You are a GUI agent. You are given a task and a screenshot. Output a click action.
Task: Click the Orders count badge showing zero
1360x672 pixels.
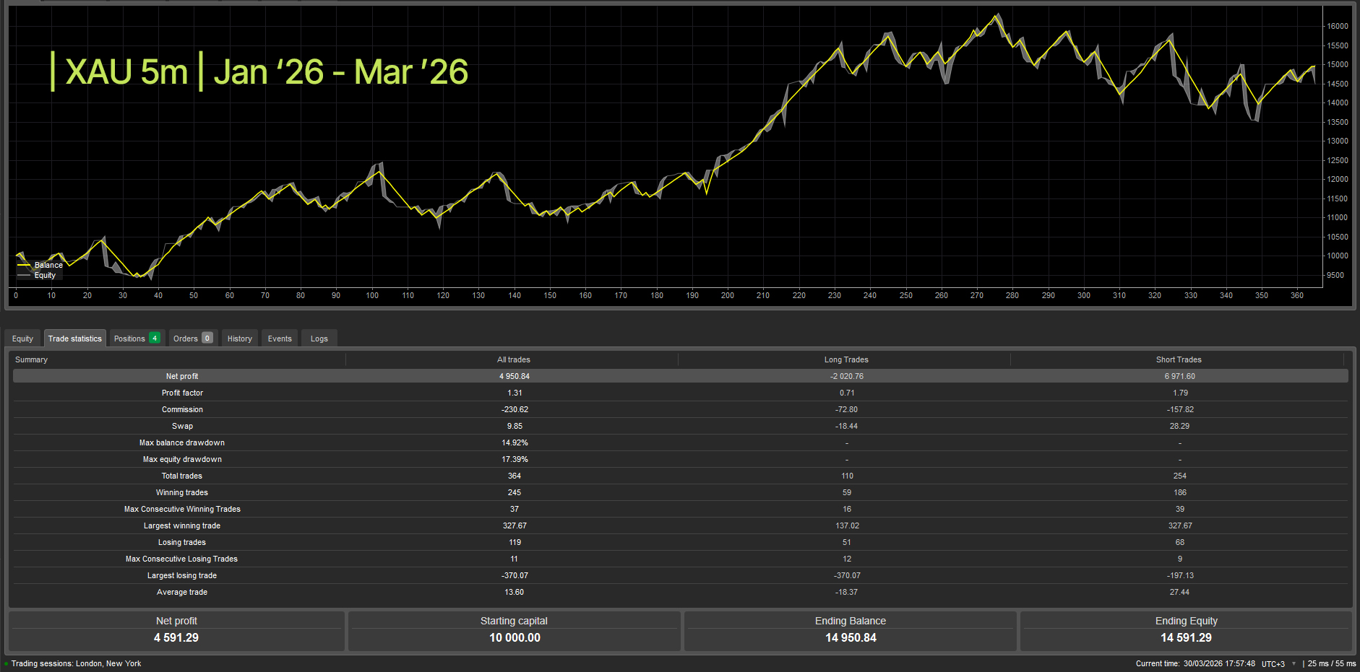click(207, 337)
